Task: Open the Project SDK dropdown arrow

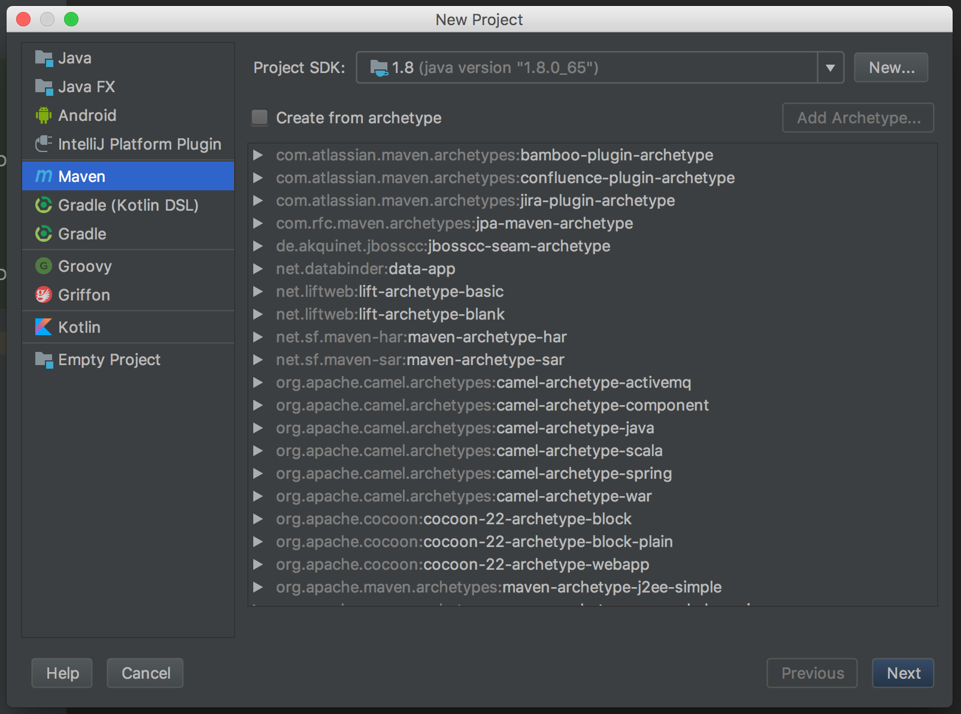Action: [x=830, y=68]
